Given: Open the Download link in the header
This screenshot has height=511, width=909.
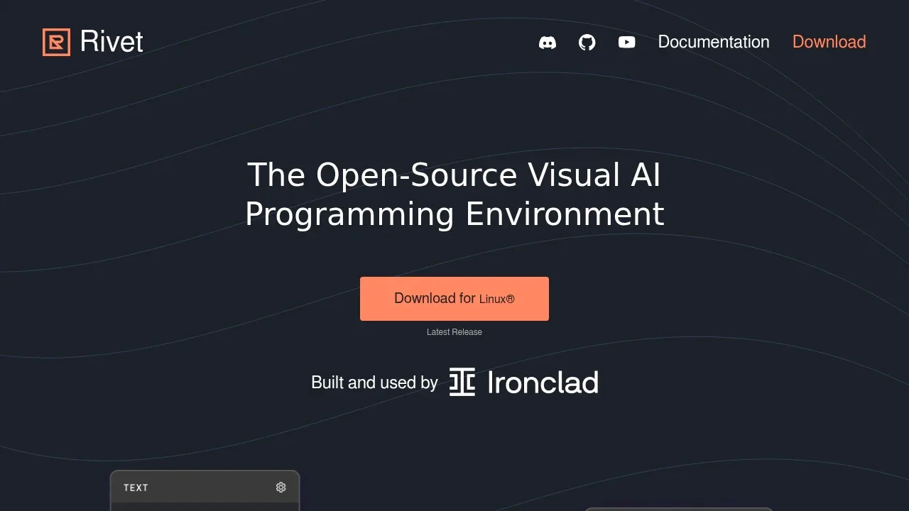Looking at the screenshot, I should click(x=829, y=42).
